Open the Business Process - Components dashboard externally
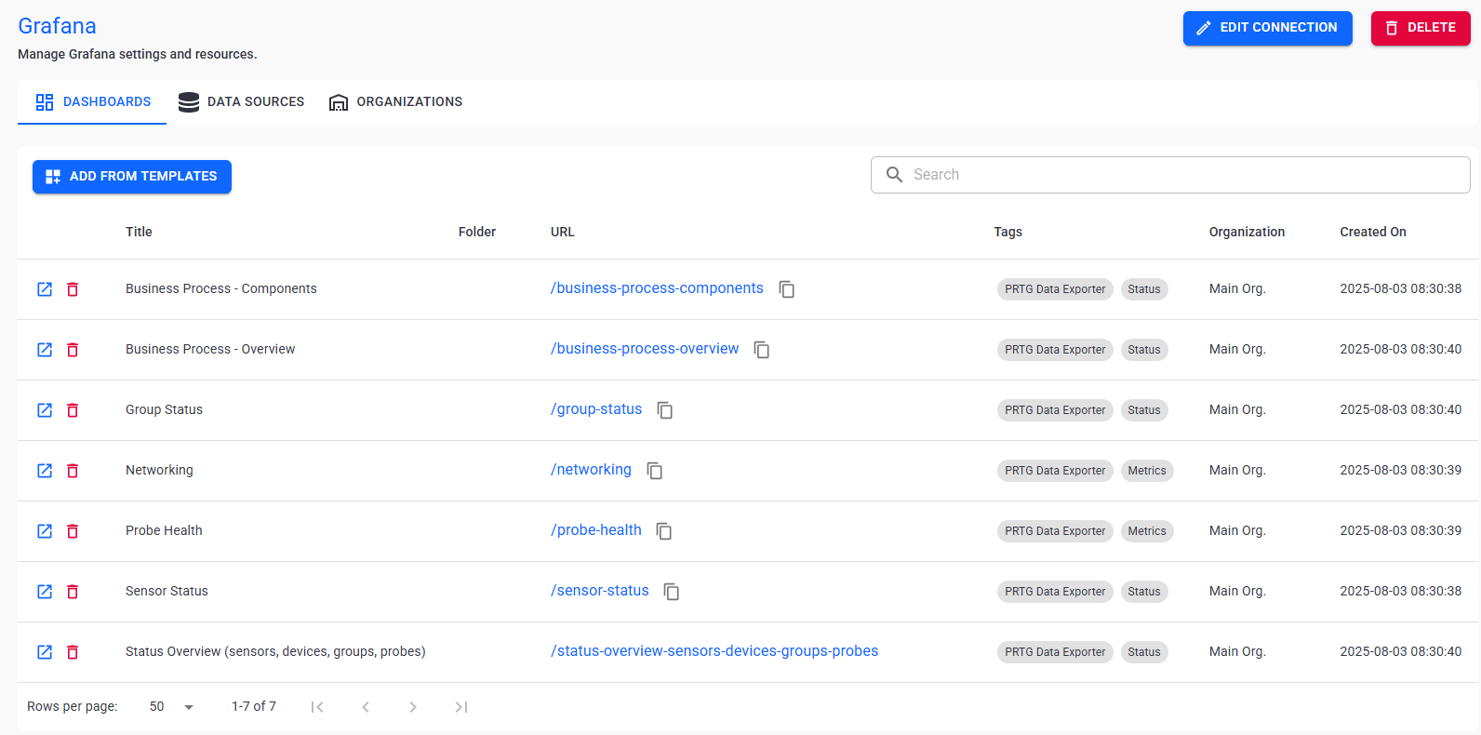 click(x=45, y=289)
